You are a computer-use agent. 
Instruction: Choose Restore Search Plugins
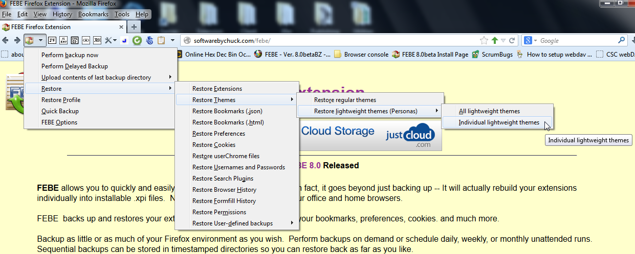tap(237, 179)
